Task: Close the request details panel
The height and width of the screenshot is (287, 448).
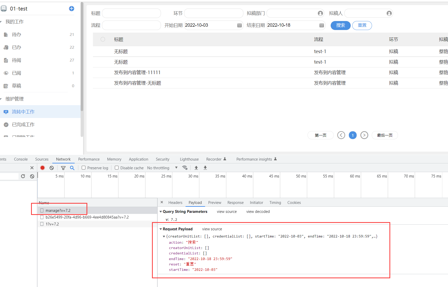Action: tap(162, 202)
